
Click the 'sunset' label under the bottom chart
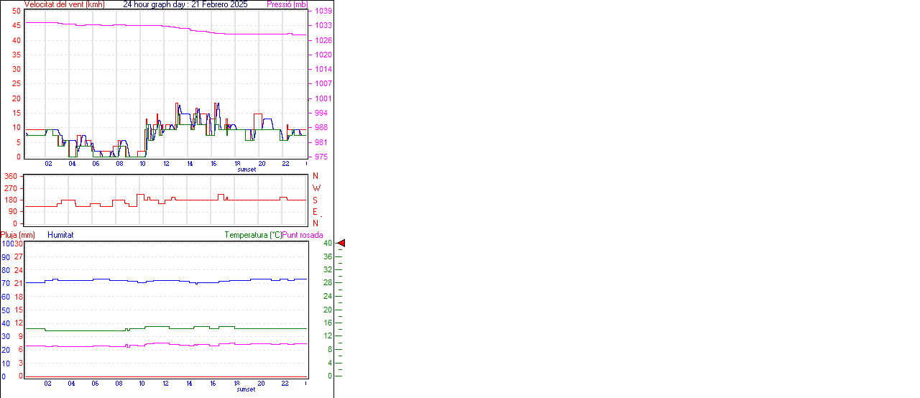coord(247,389)
